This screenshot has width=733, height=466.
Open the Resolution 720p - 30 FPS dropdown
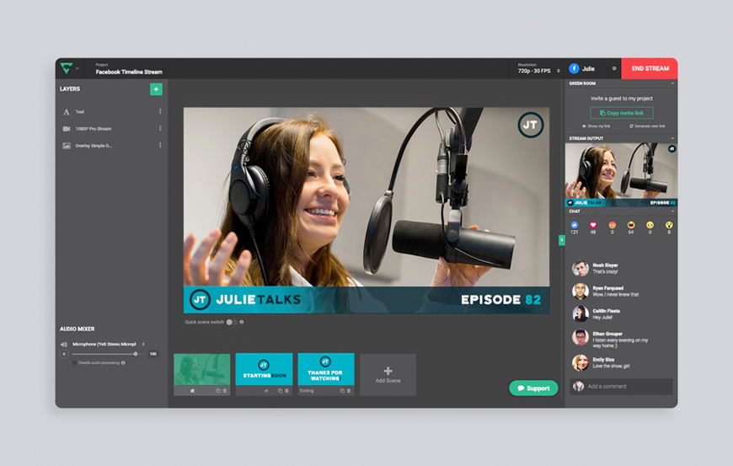(538, 69)
